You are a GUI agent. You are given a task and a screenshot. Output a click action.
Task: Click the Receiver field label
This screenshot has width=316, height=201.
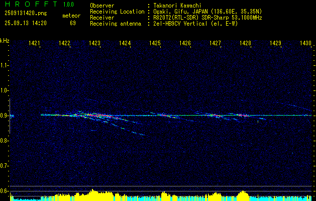coord(102,18)
